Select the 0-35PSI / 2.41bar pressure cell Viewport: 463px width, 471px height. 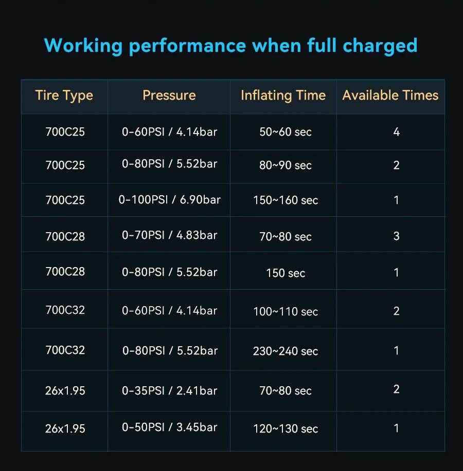169,390
